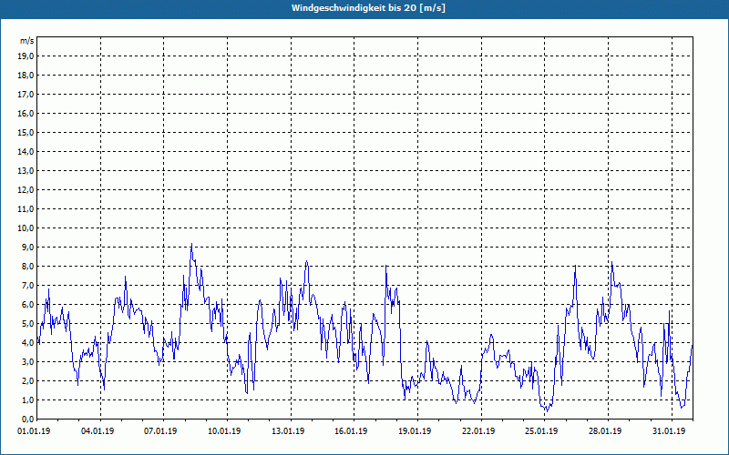Click the date label 22.01.19
Image resolution: width=729 pixels, height=455 pixels.
pos(478,431)
